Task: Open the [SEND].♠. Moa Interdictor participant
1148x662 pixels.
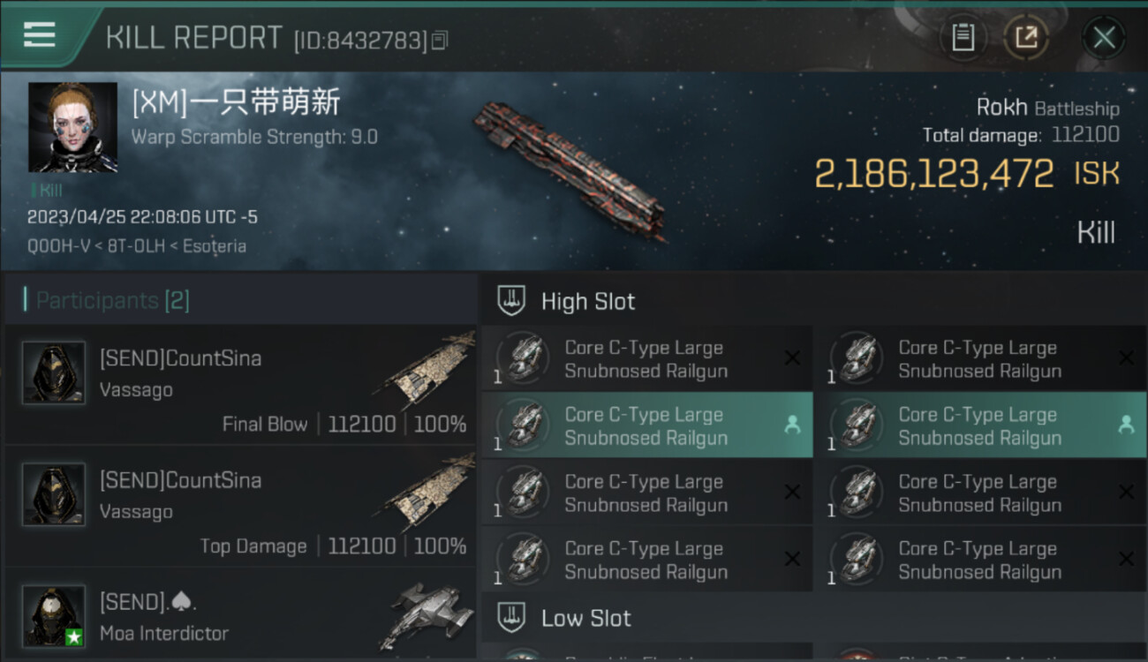Action: pyautogui.click(x=239, y=616)
